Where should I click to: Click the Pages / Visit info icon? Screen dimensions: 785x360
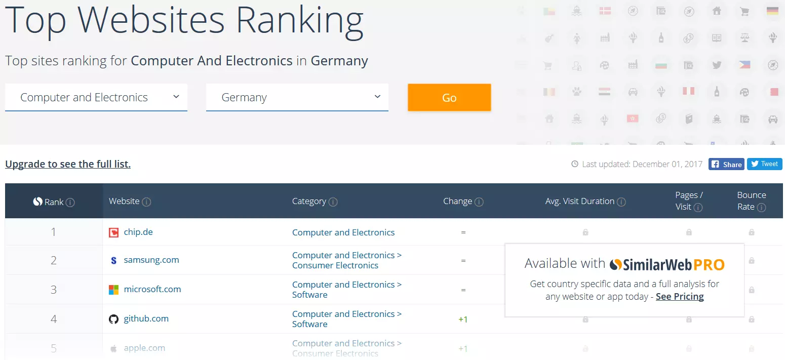[698, 207]
